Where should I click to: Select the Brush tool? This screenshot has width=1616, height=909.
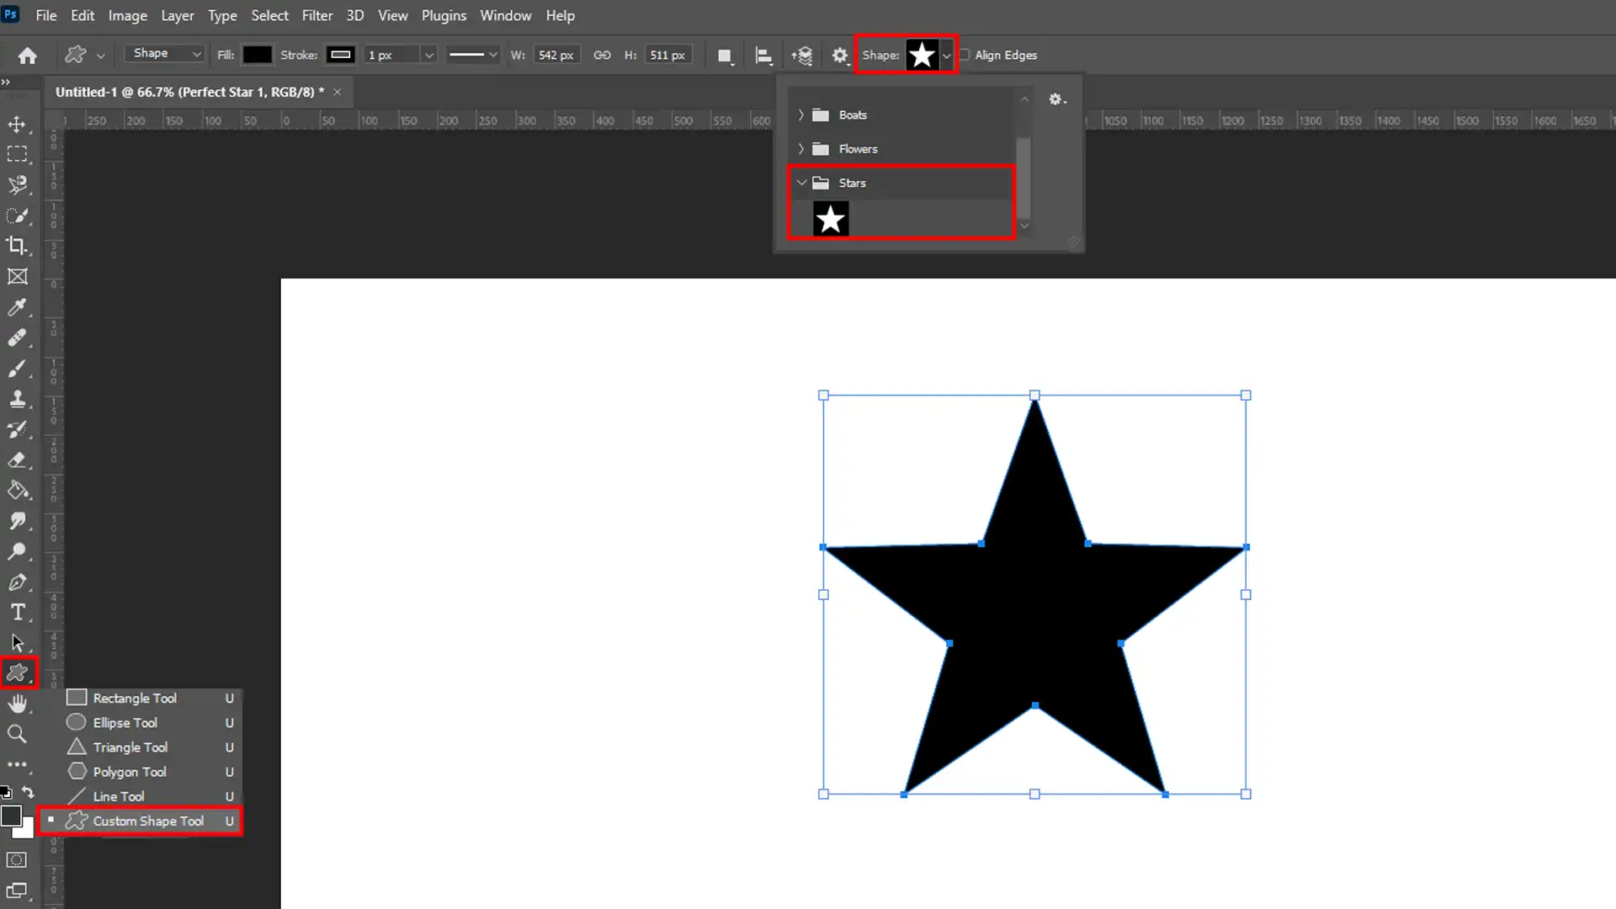pyautogui.click(x=17, y=369)
